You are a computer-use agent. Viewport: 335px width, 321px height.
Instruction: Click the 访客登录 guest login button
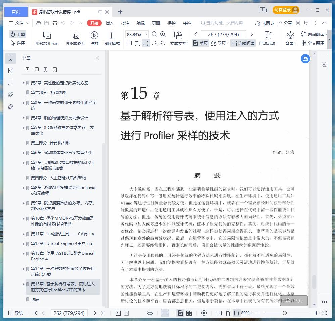point(286,10)
